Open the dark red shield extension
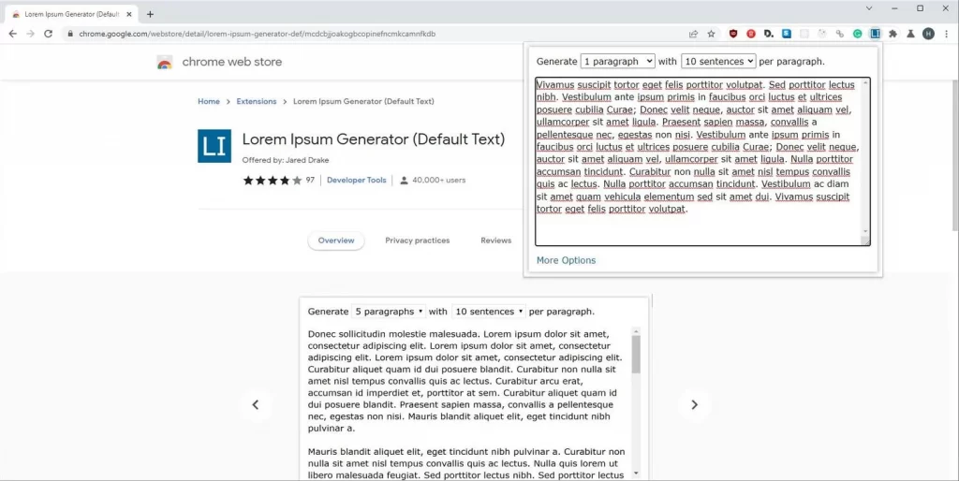This screenshot has width=959, height=481. click(x=732, y=34)
